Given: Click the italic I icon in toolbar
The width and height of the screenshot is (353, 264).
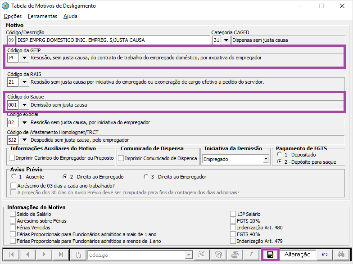Looking at the screenshot, I should [251, 255].
